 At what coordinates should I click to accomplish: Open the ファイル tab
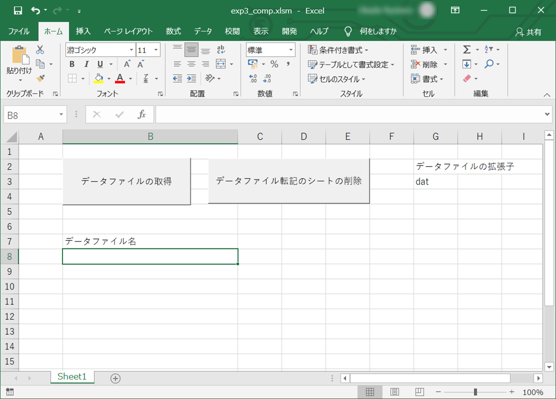[x=19, y=31]
